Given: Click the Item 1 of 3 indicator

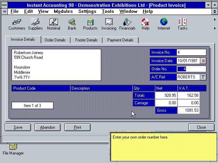Looking at the screenshot, I should [33, 106].
